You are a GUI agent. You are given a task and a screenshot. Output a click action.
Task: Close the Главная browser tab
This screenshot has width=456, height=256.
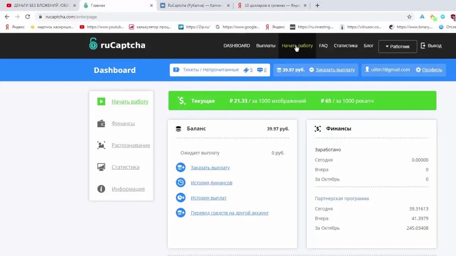coord(151,5)
